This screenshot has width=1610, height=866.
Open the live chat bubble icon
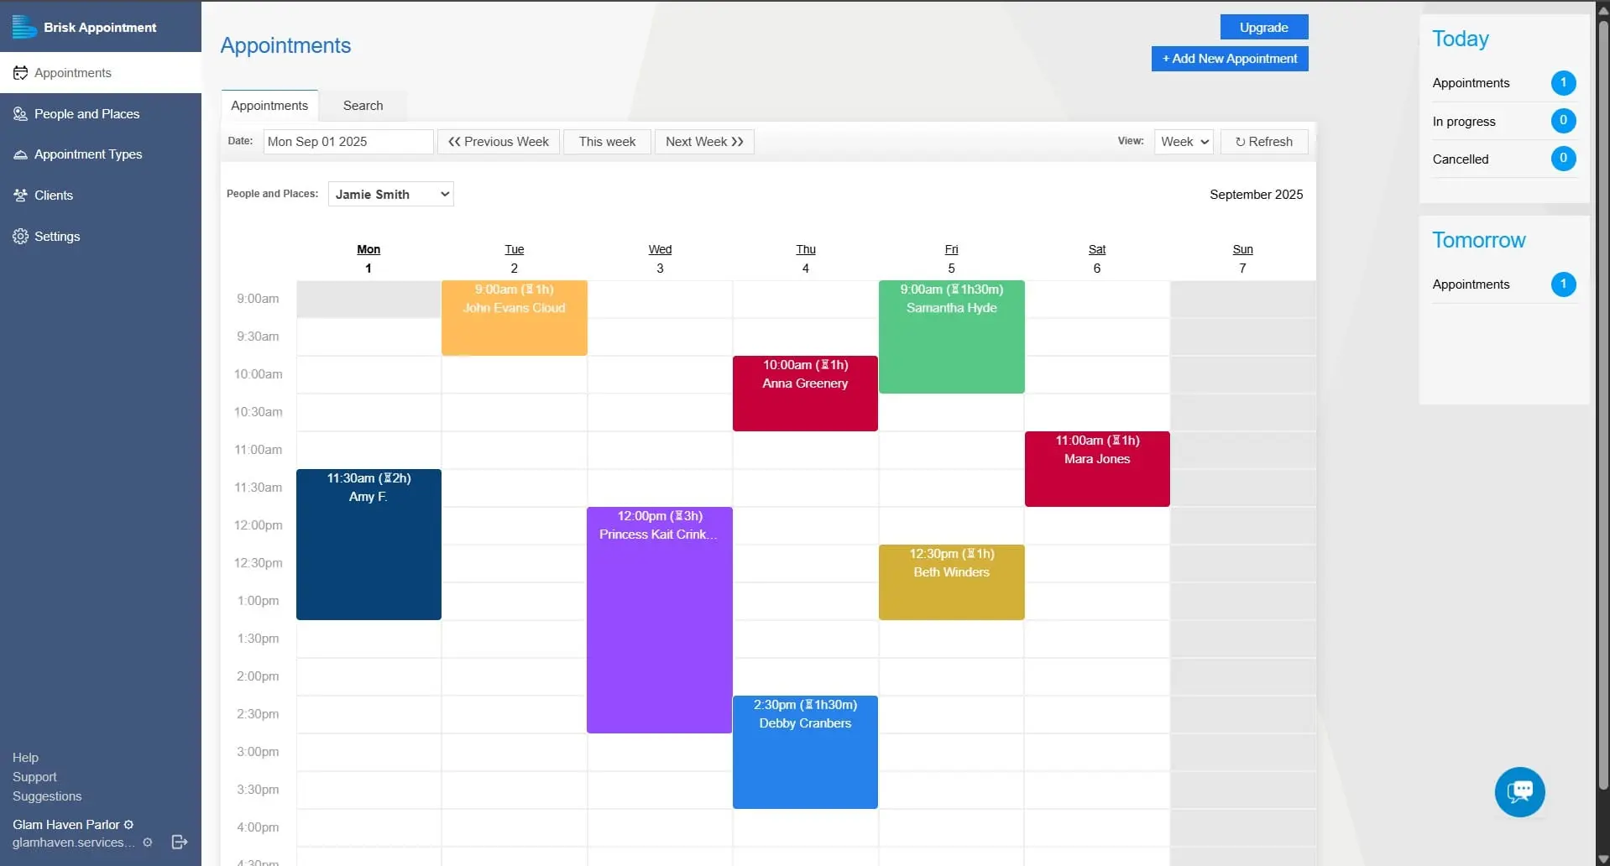(1519, 791)
